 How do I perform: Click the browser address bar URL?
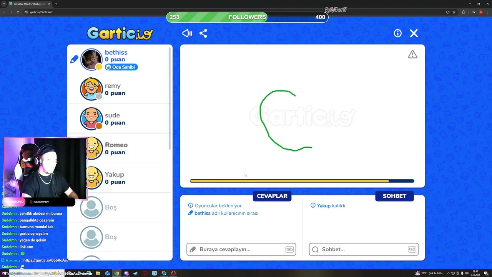tap(41, 12)
